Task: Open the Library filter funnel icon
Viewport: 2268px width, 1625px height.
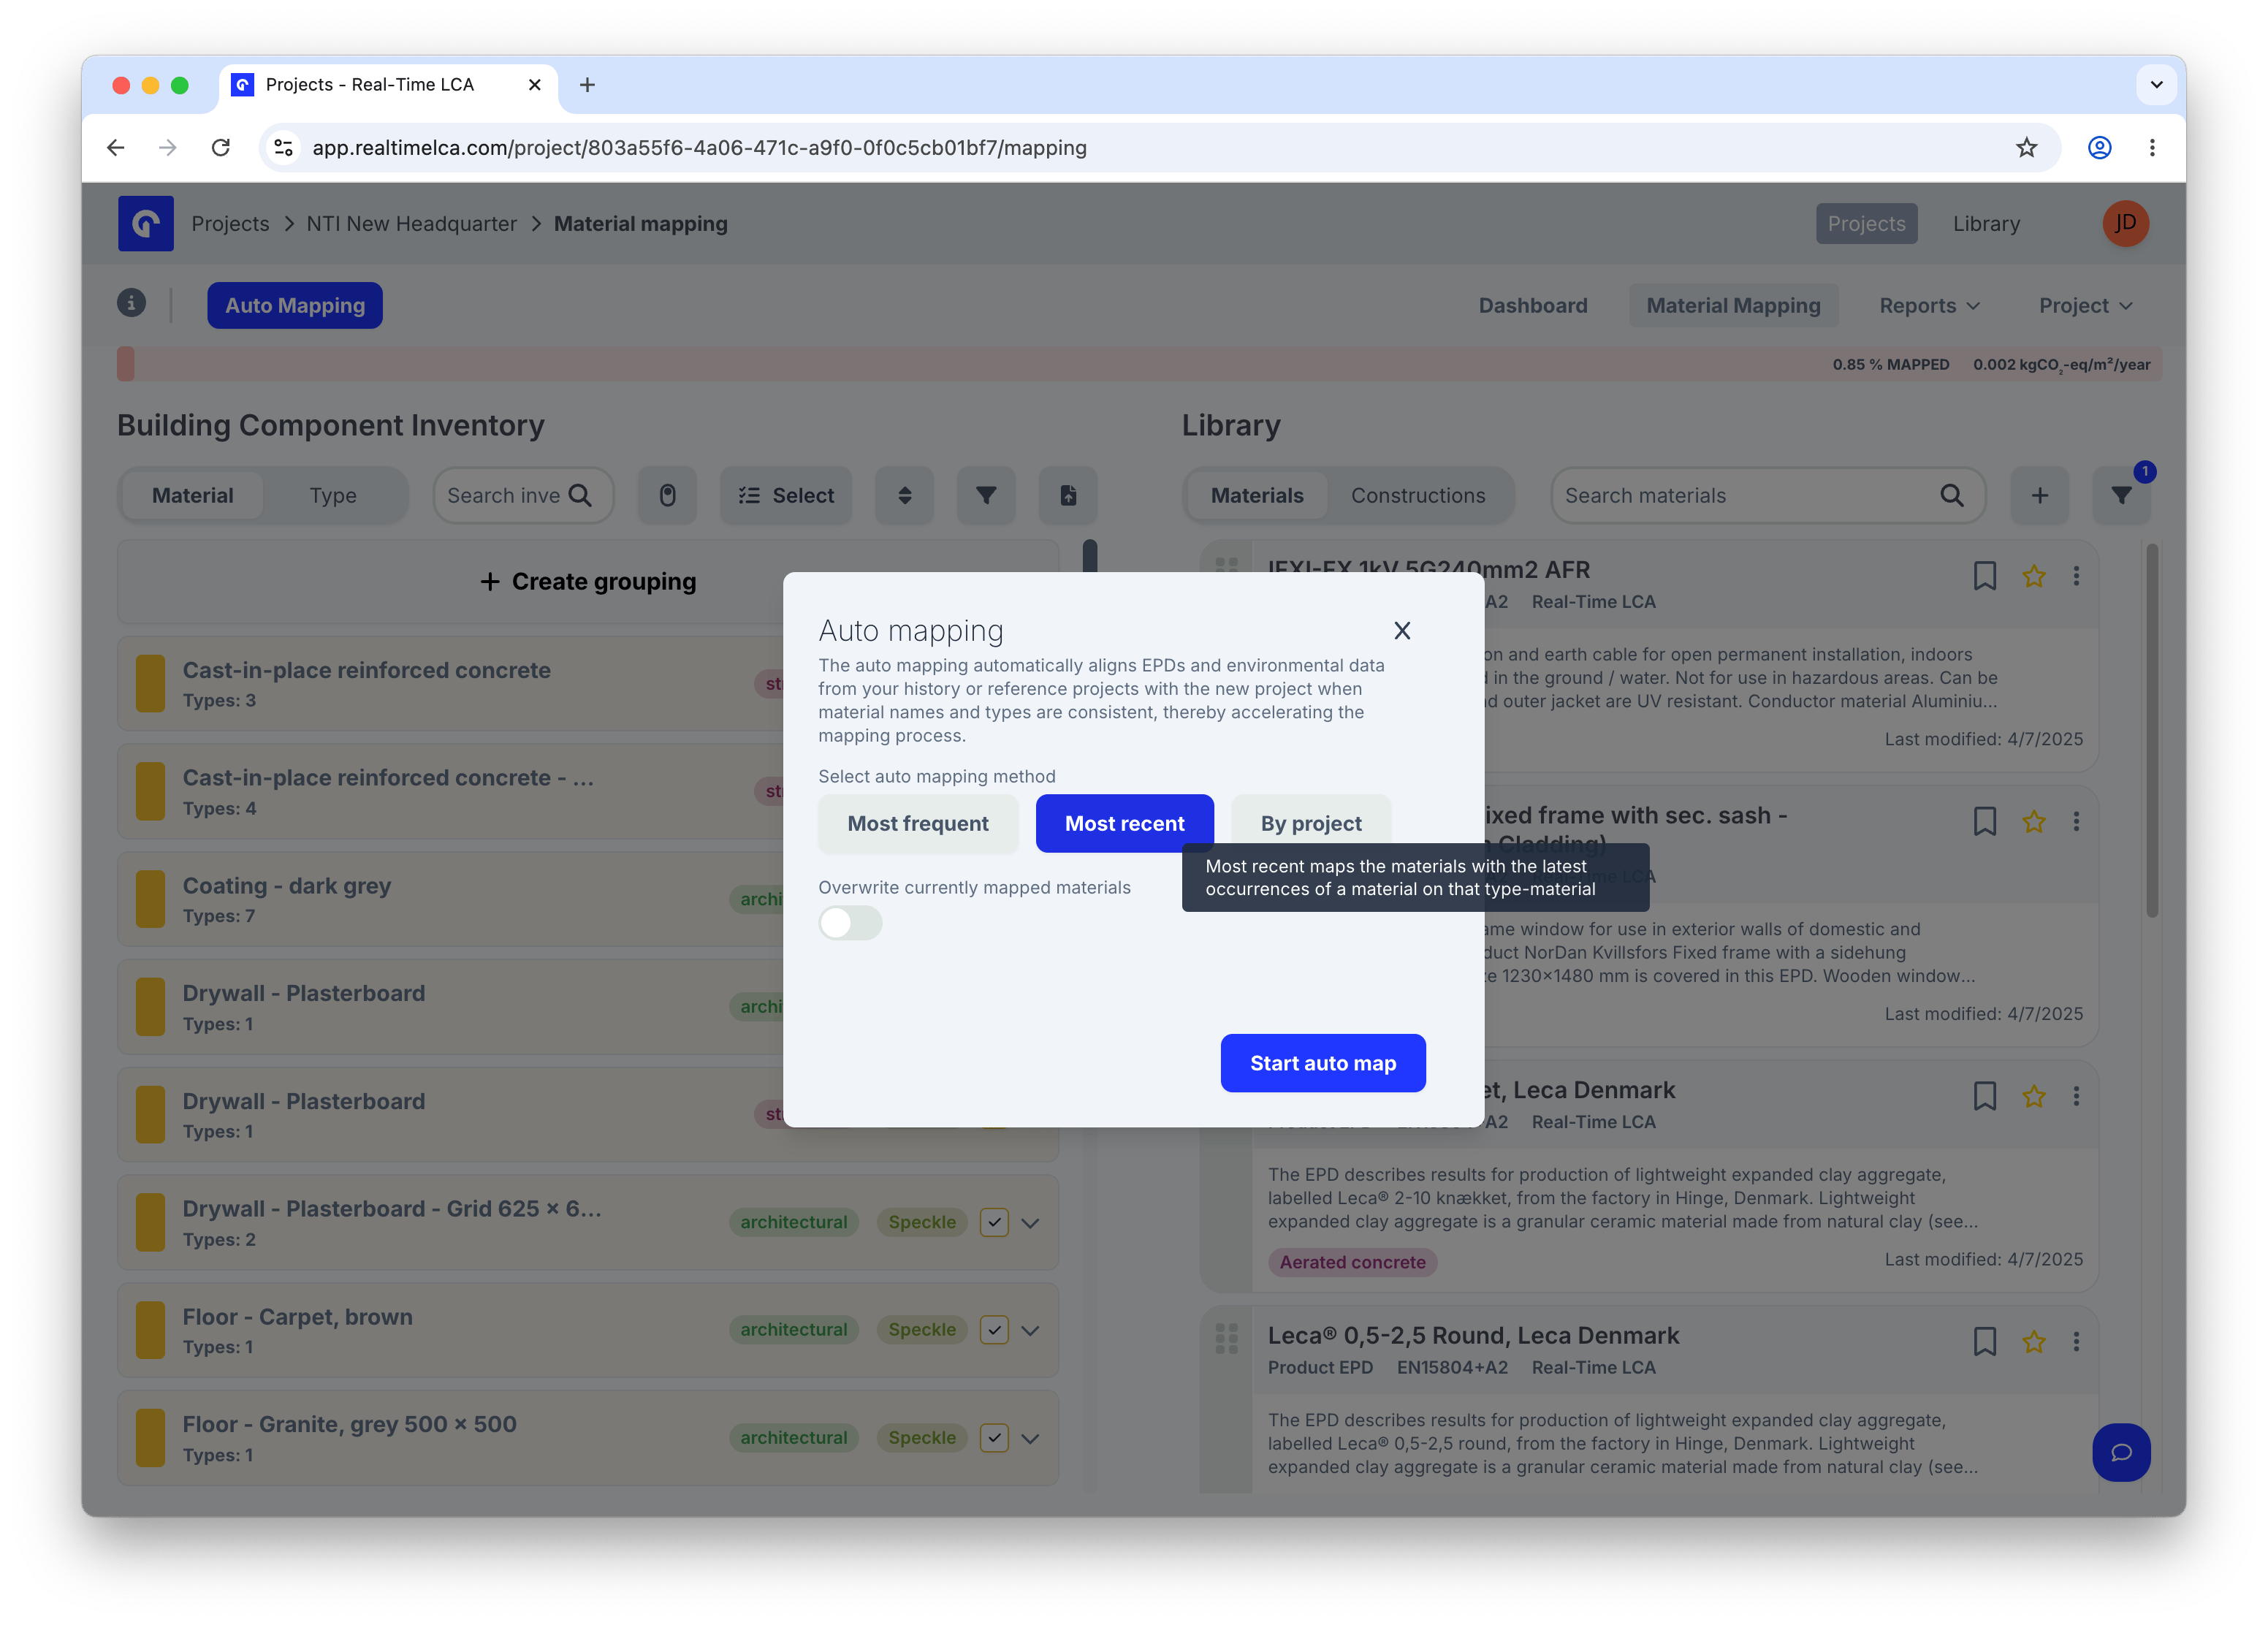Action: 2121,495
